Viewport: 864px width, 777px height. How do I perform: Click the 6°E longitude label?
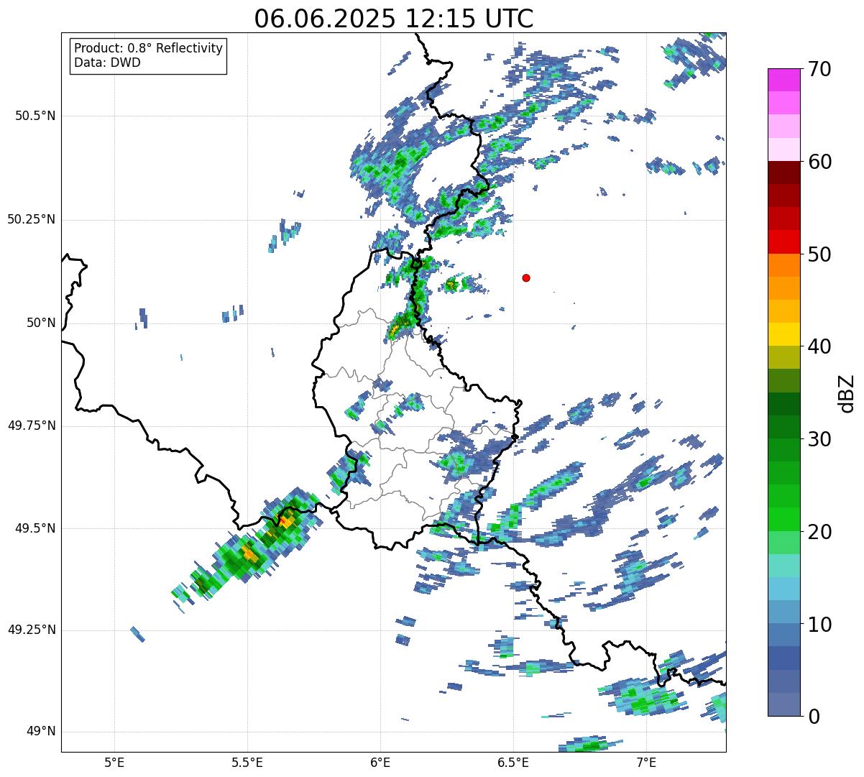(x=380, y=762)
